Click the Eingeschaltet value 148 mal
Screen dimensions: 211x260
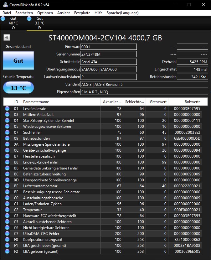pos(193,69)
